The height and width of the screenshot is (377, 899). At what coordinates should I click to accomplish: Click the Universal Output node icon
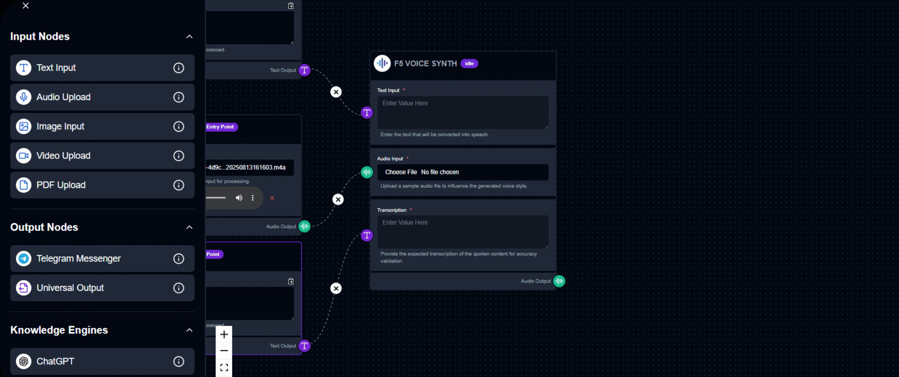click(x=23, y=288)
